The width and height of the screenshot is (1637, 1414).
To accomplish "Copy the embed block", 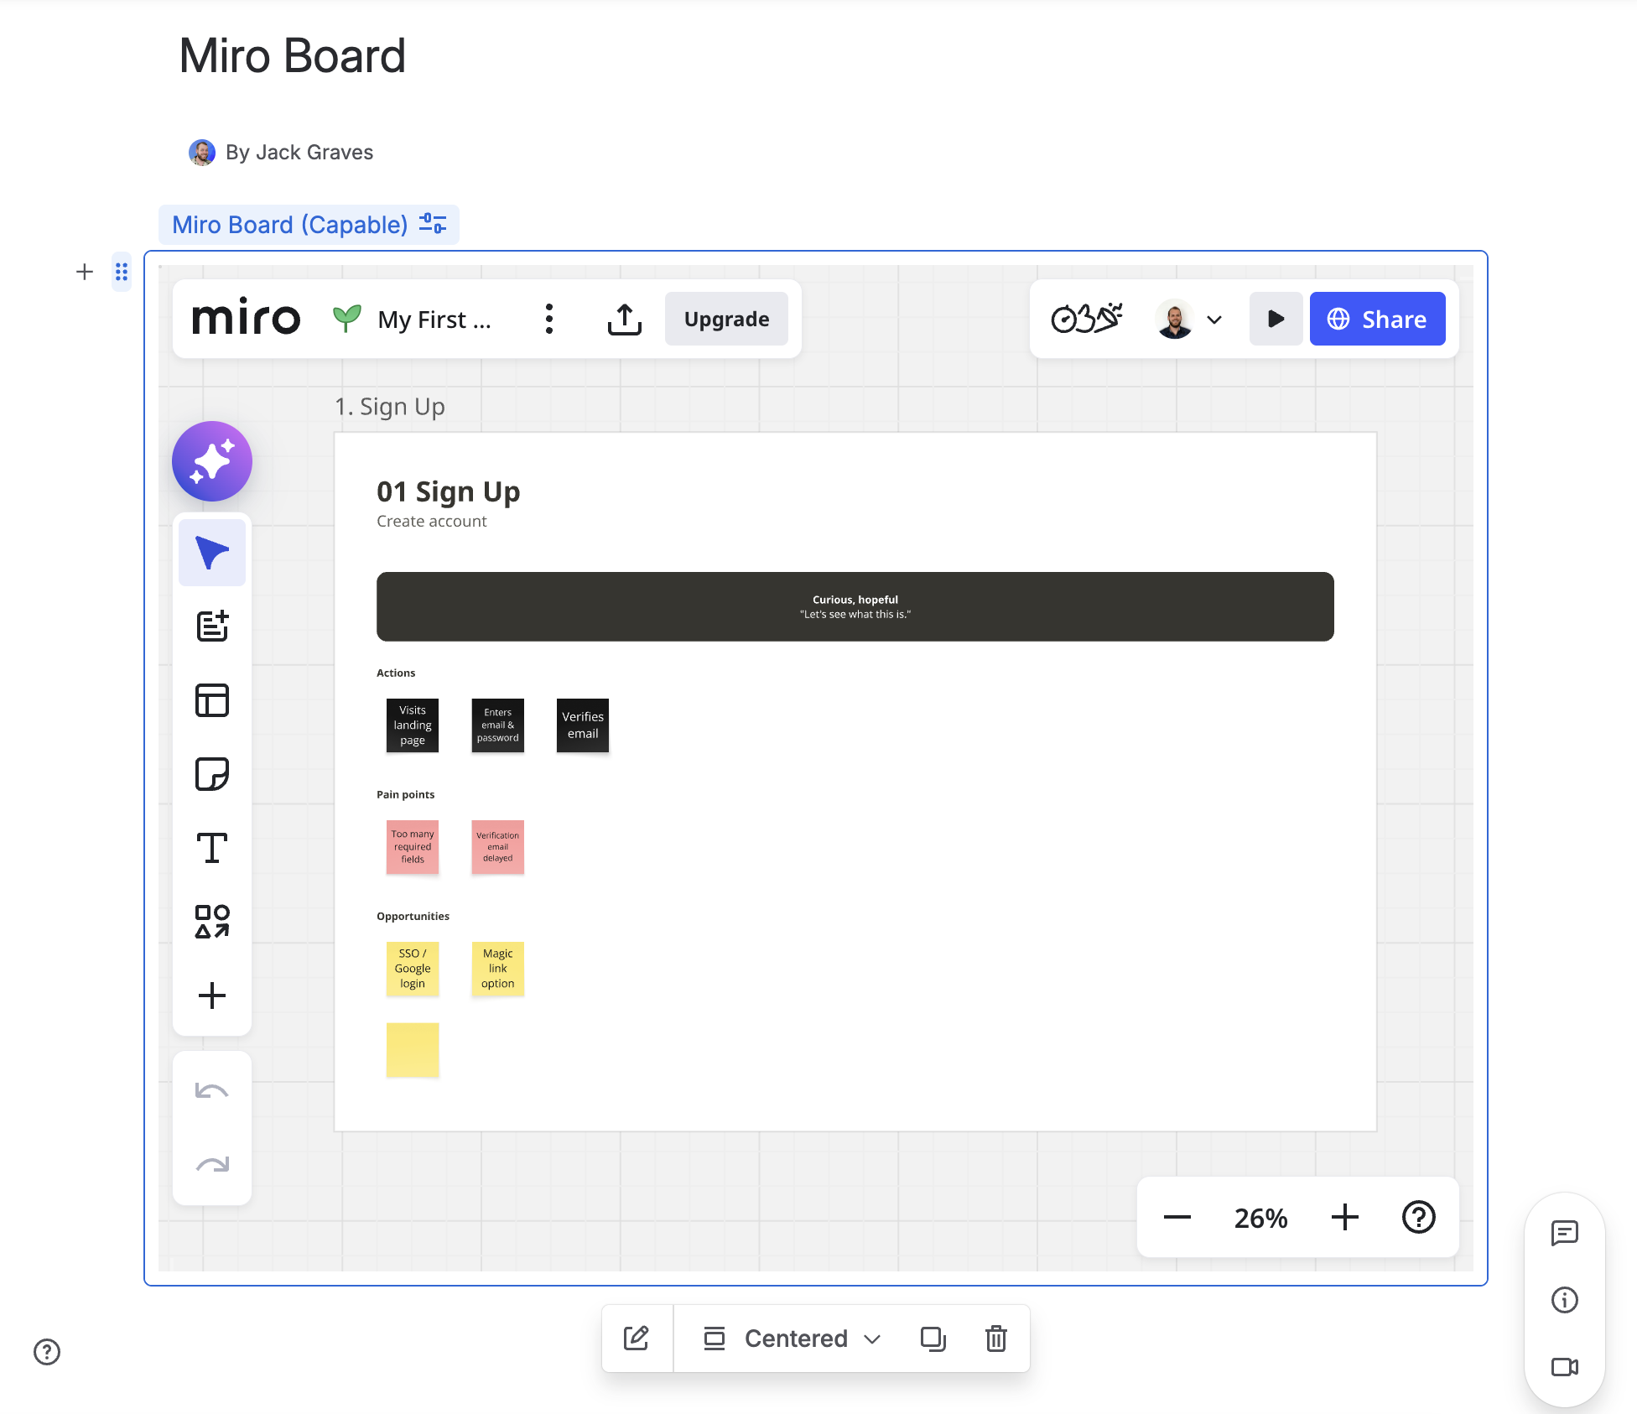I will [933, 1338].
